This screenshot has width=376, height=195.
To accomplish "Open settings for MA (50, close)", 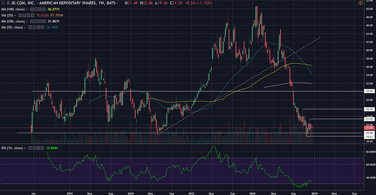I will coord(34,27).
